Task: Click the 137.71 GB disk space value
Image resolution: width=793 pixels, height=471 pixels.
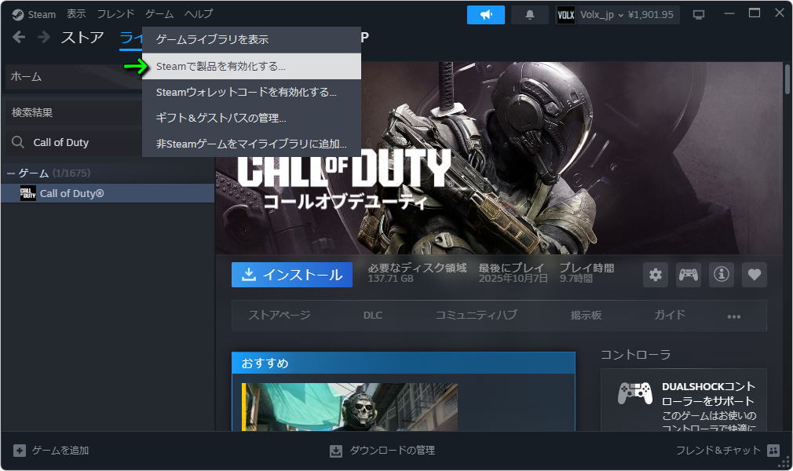Action: pos(390,279)
